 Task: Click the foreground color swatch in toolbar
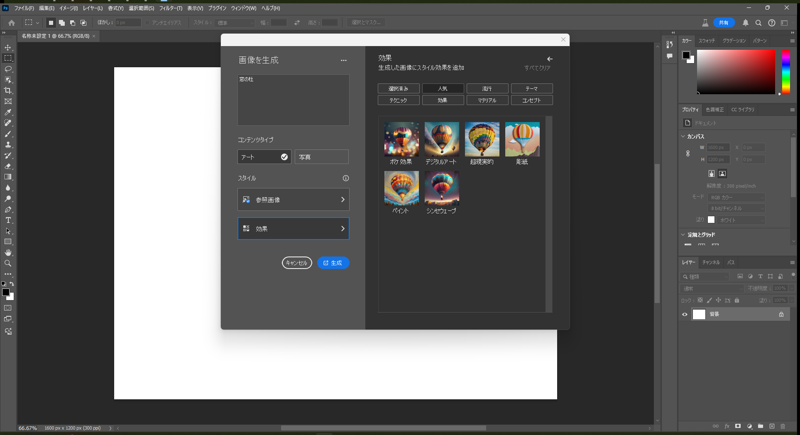point(6,292)
